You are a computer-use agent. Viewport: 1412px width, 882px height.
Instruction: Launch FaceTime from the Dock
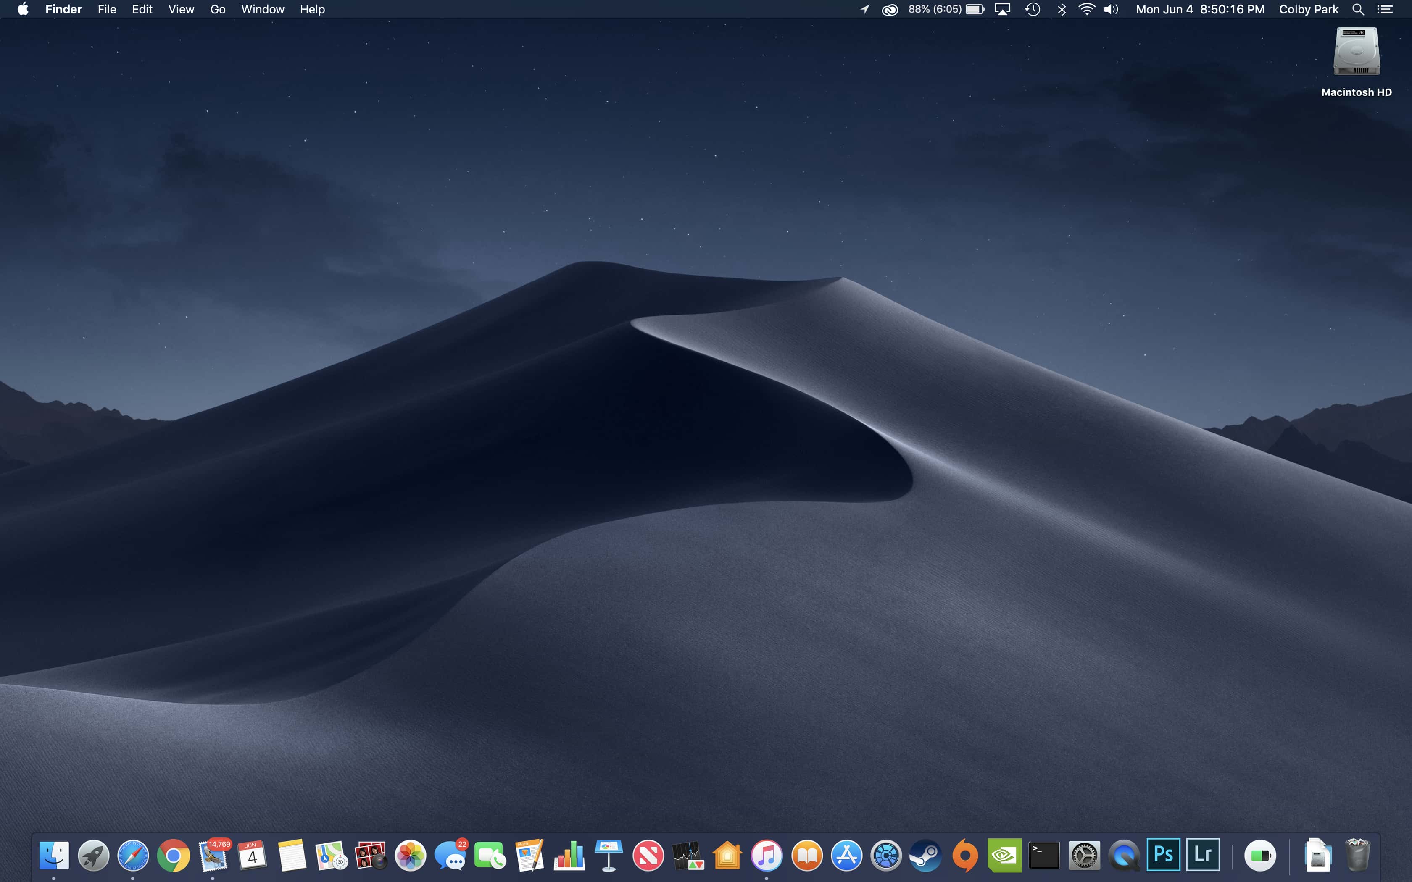tap(490, 856)
